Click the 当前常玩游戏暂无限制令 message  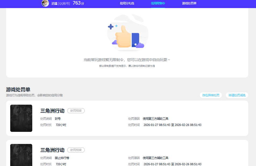127,60
